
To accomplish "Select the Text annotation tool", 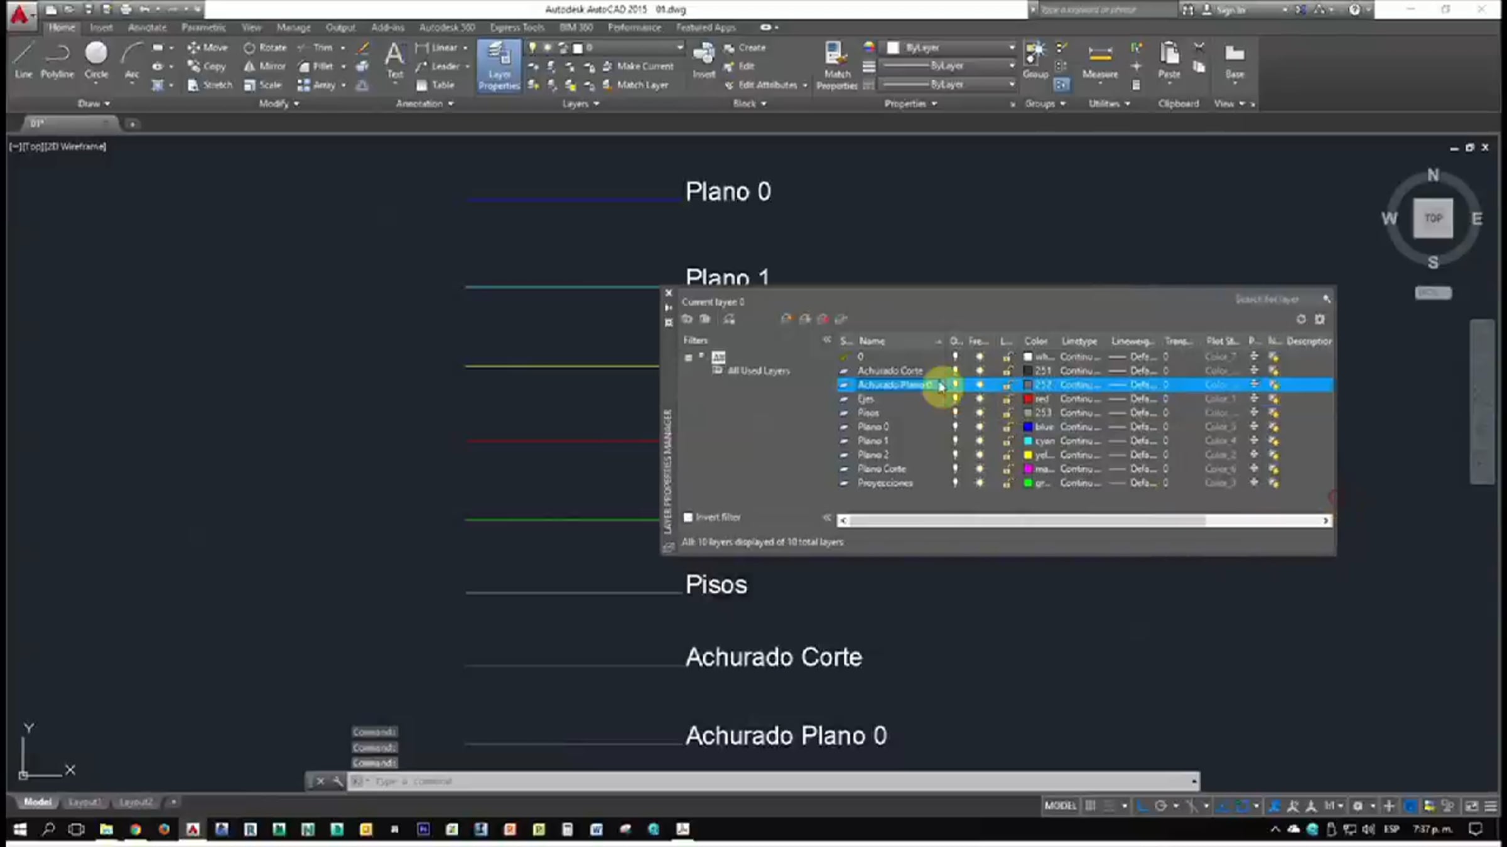I will (x=394, y=60).
